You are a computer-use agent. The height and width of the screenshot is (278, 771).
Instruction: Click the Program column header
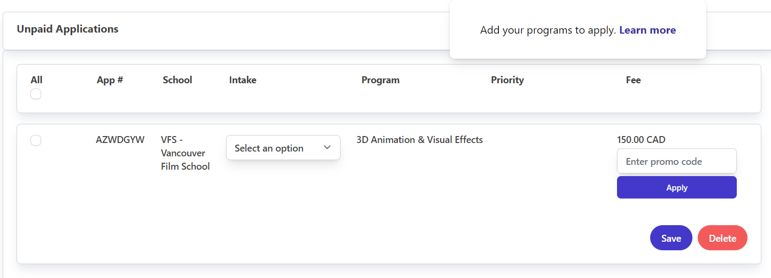click(381, 80)
